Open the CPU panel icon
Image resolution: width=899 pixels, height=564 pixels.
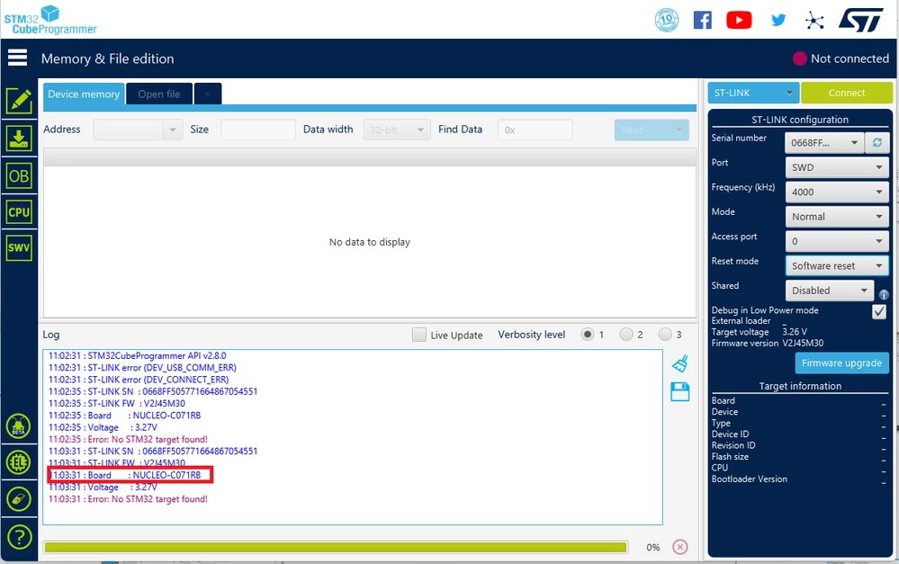click(19, 212)
